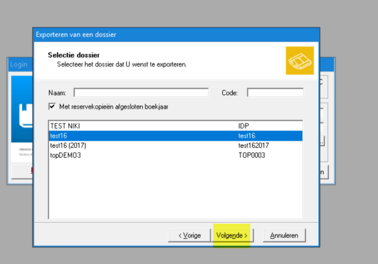Click the TOP0003 code entry
This screenshot has height=264, width=378.
[x=252, y=155]
